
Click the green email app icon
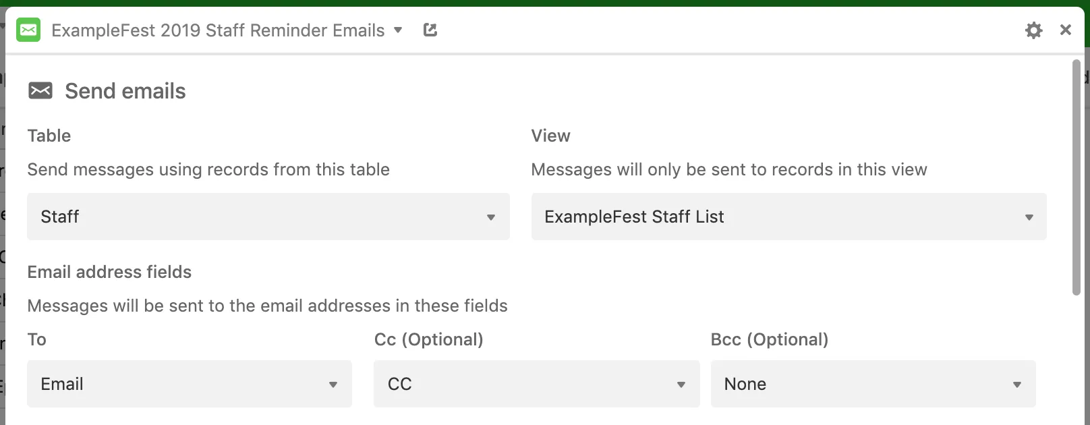tap(28, 30)
